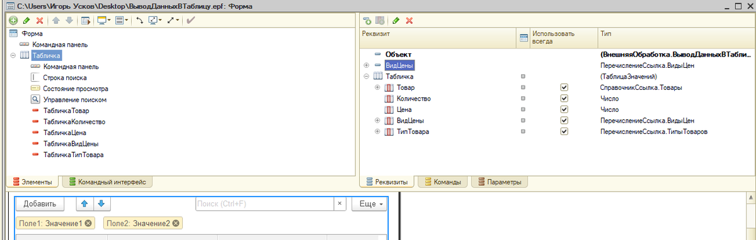The width and height of the screenshot is (756, 240).
Task: Select 'Строка поиска' in the elements tree
Action: [65, 77]
